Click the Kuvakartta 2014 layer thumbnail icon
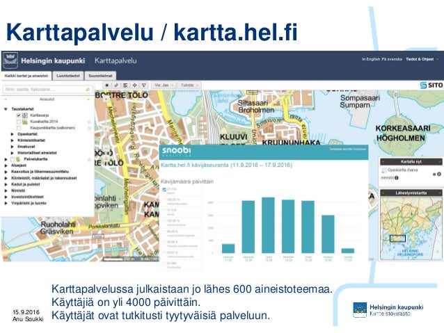This screenshot has height=333, width=444. (25, 122)
